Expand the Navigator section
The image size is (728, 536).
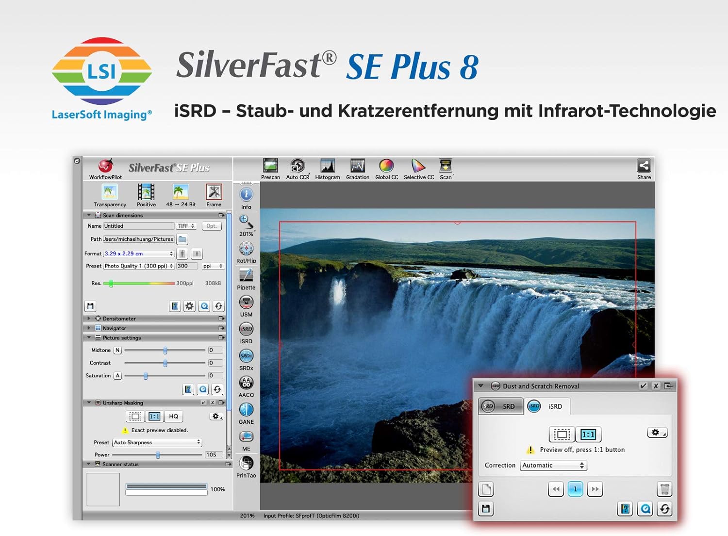(x=89, y=328)
